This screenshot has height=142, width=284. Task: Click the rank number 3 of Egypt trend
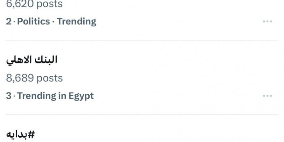(x=9, y=96)
